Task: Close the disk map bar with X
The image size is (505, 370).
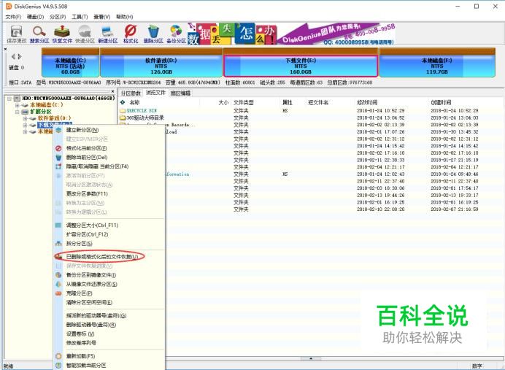Action: coord(5,50)
